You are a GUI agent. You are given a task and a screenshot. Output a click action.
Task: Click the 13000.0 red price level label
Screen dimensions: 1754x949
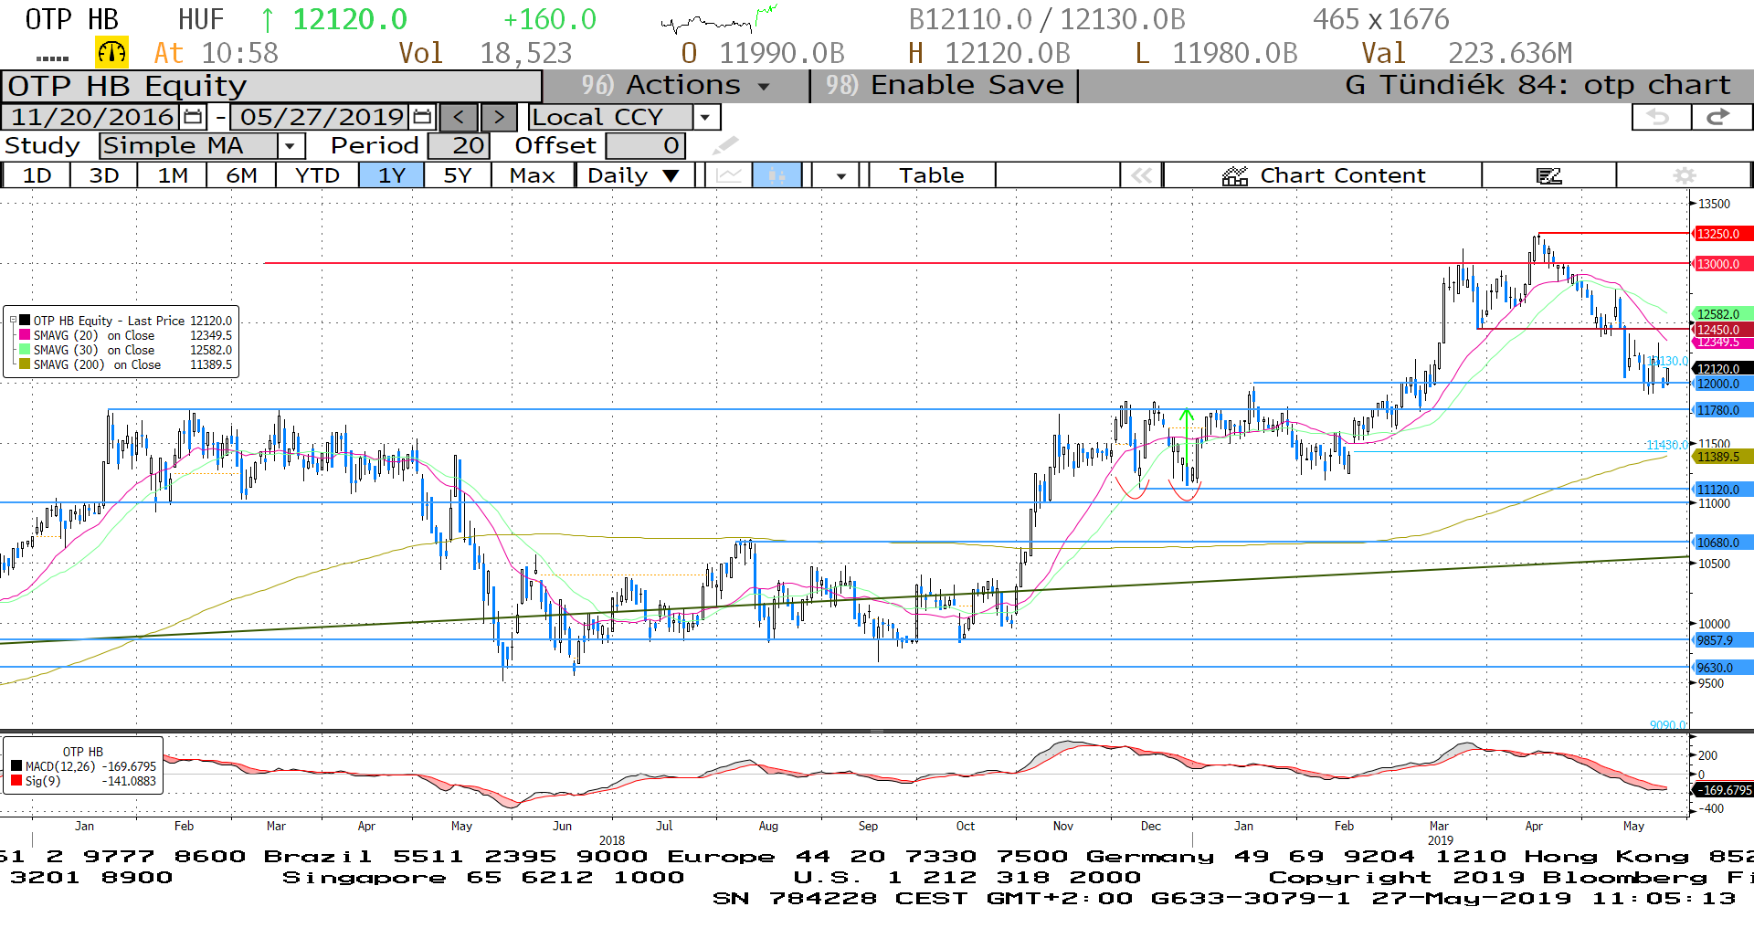1723,264
